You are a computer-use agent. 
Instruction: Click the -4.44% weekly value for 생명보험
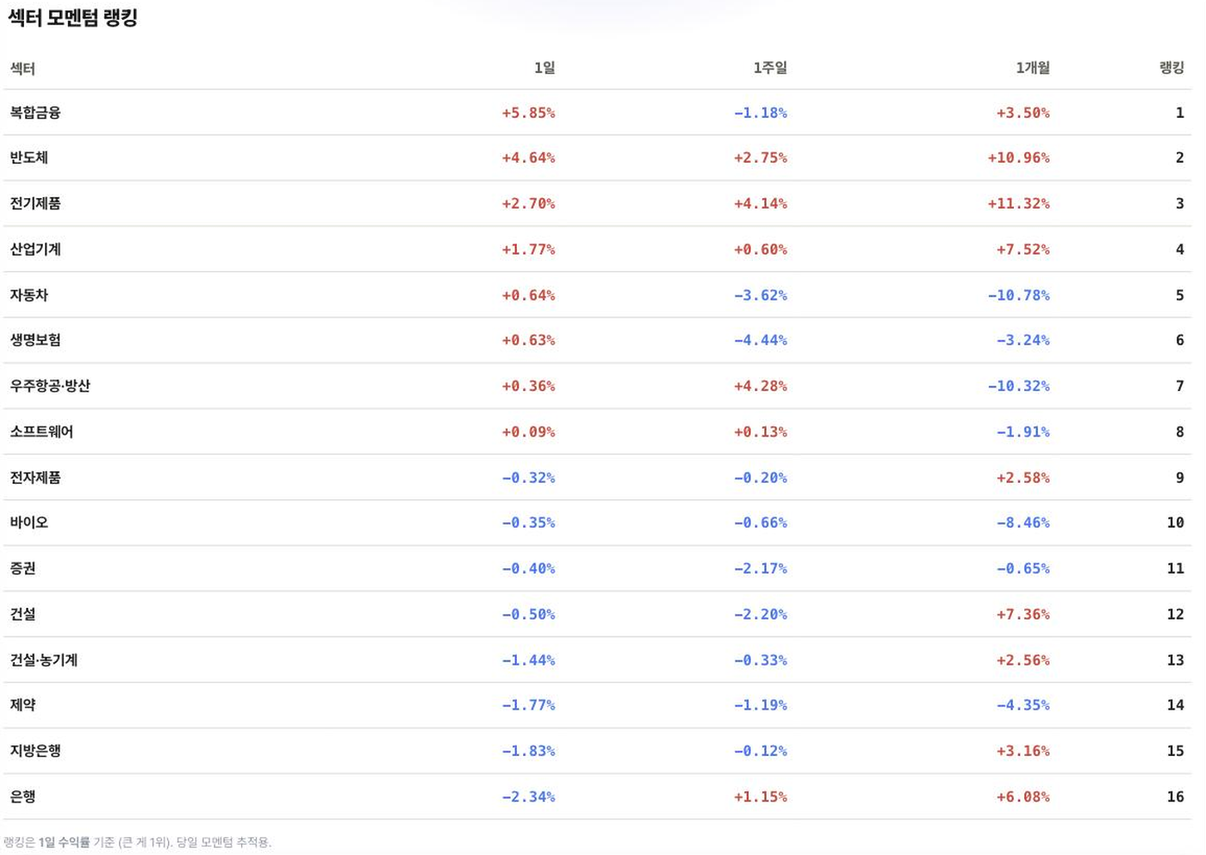[x=760, y=340]
